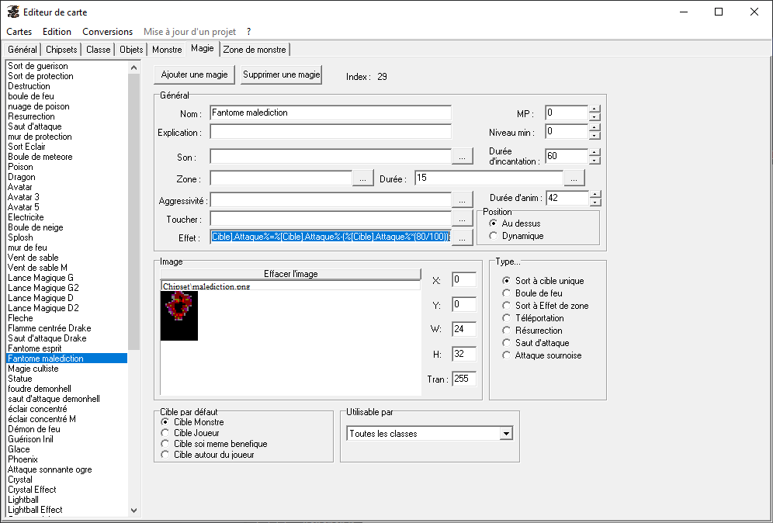Click Ajouter une magie button
The width and height of the screenshot is (773, 523).
pos(194,75)
